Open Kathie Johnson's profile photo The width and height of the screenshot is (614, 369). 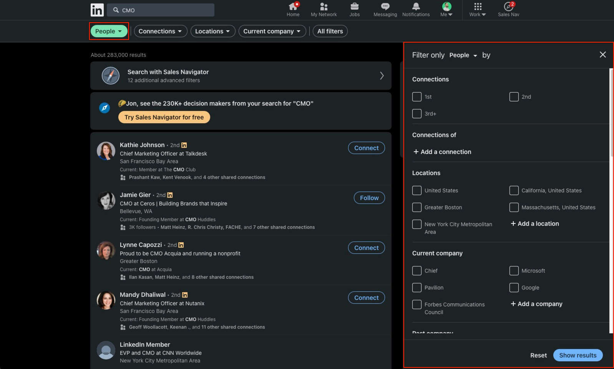106,151
